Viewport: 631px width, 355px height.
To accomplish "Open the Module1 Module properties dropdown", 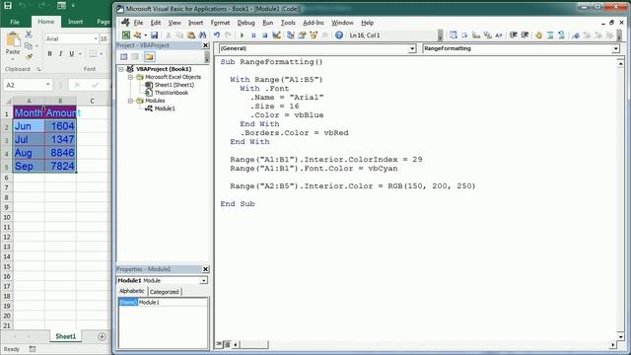I will 204,280.
